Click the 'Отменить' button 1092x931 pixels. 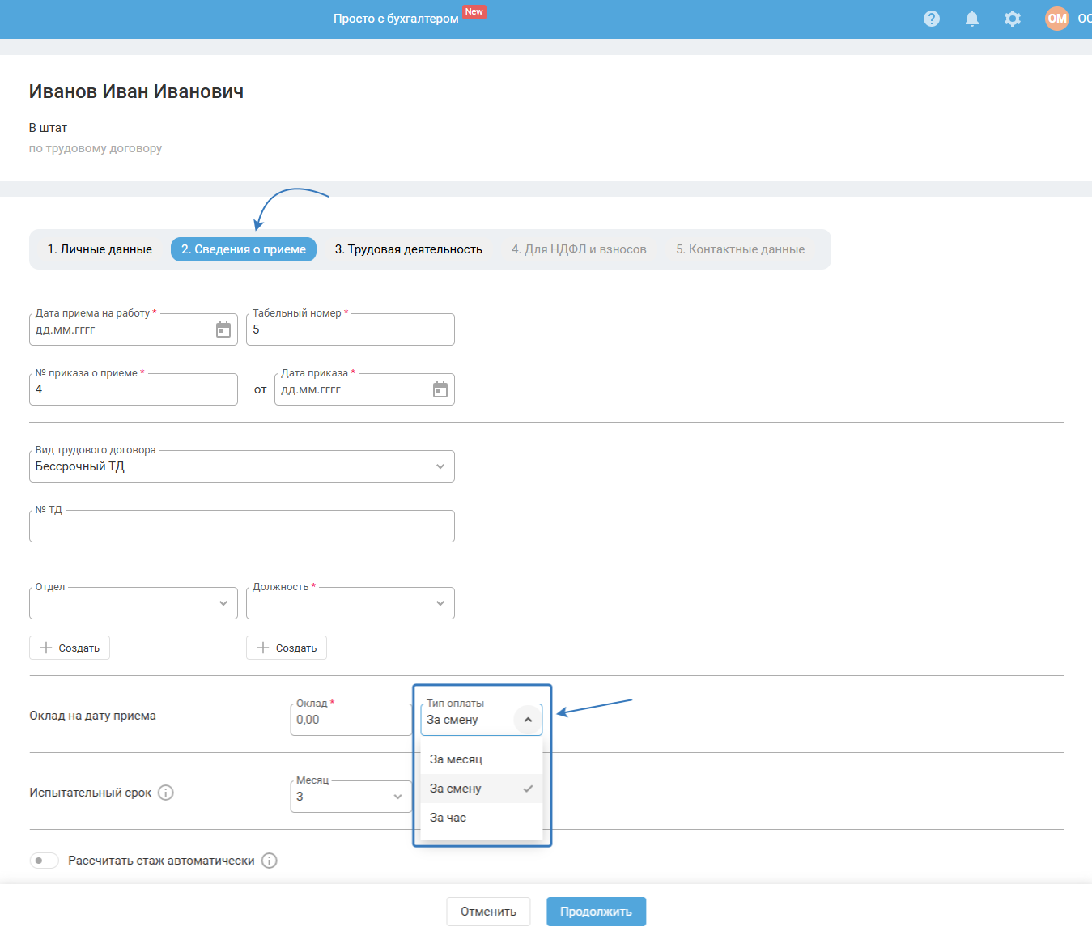point(488,912)
